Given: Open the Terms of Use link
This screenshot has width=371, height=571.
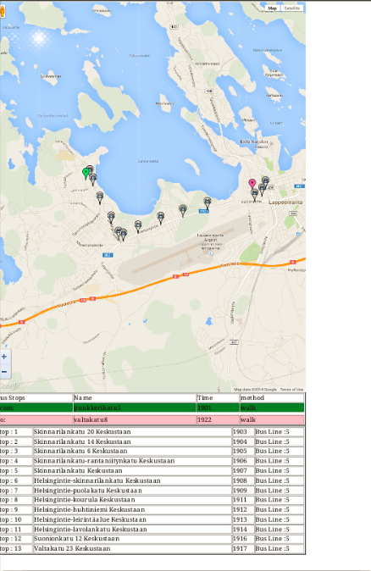Looking at the screenshot, I should pos(291,390).
